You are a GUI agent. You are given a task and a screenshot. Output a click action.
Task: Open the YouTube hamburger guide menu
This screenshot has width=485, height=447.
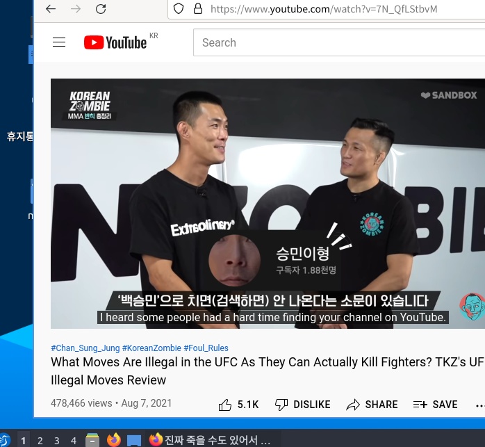point(59,42)
